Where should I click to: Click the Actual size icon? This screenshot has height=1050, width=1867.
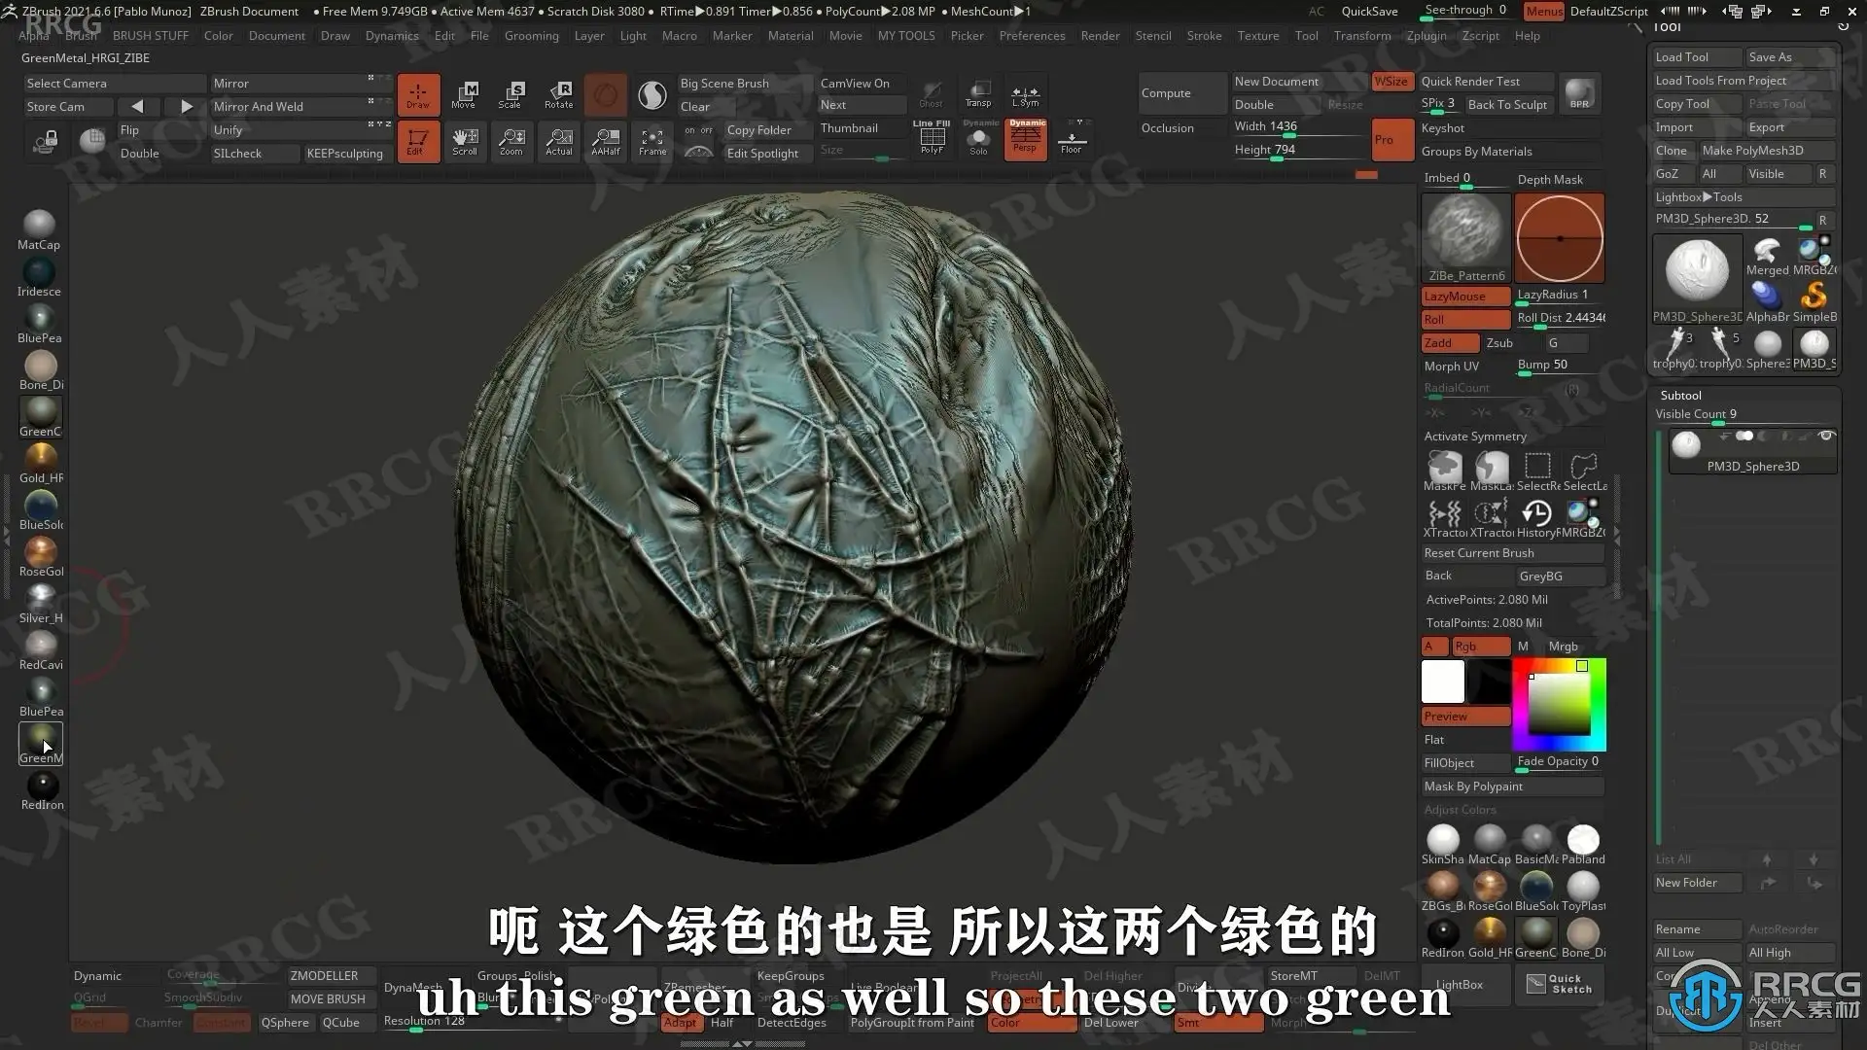click(x=559, y=141)
